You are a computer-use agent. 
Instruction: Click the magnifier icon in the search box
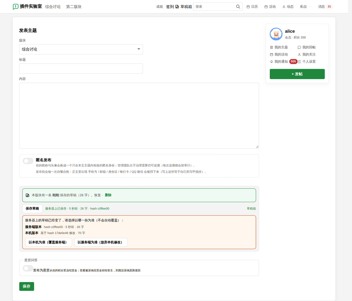pos(238,7)
